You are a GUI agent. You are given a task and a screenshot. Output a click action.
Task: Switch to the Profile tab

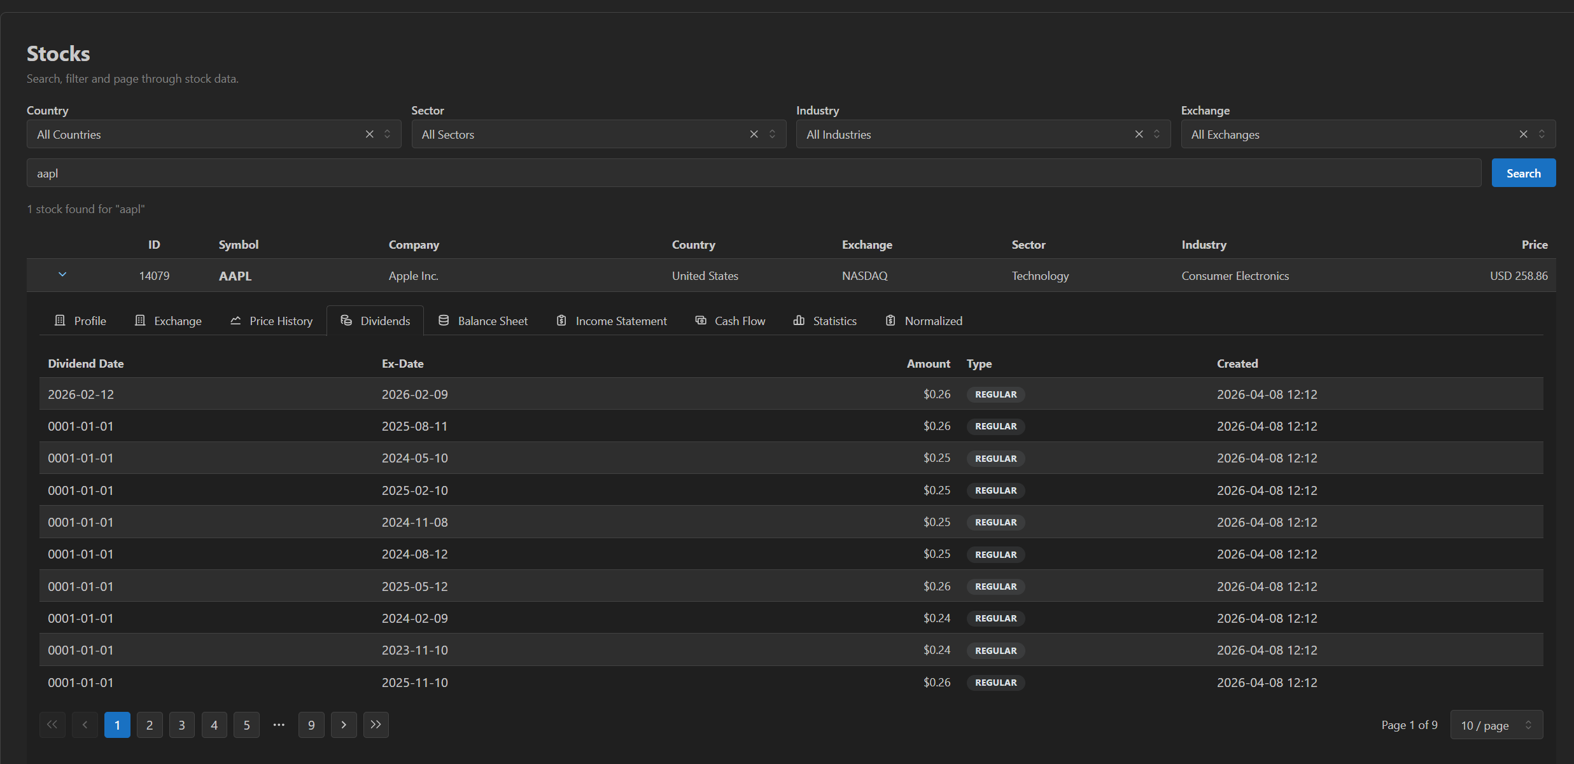click(80, 321)
